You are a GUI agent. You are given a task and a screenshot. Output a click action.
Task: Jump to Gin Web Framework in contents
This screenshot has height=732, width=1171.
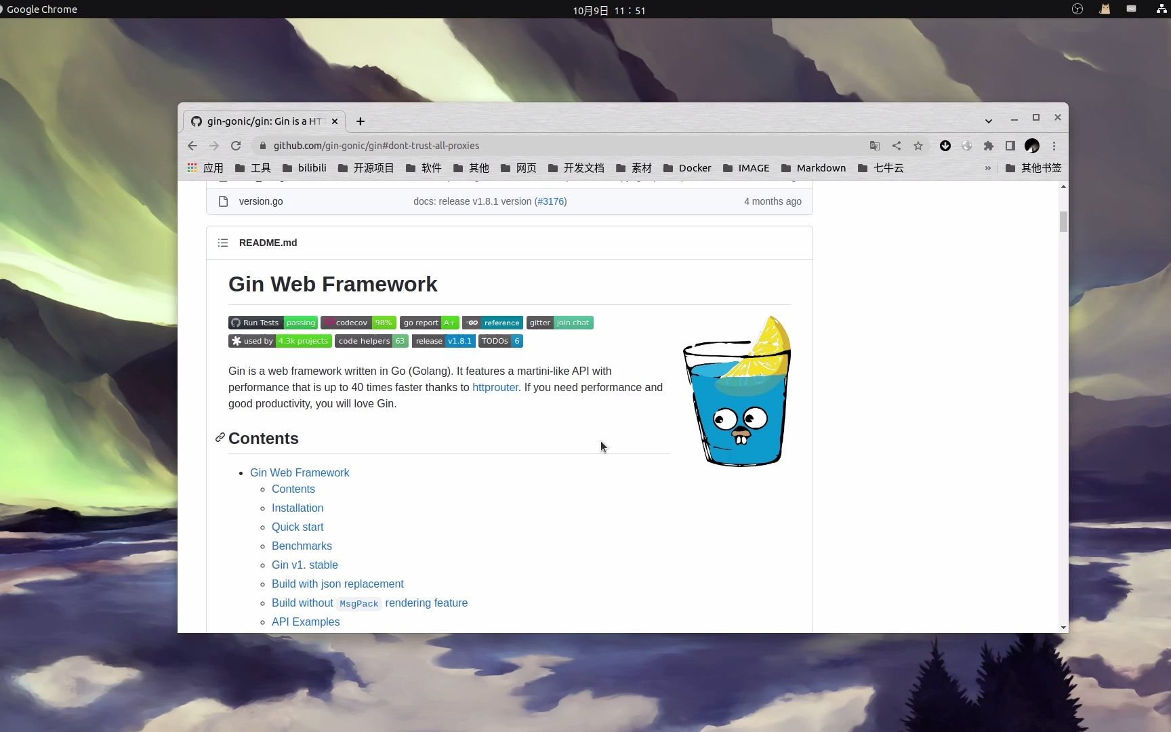tap(300, 473)
